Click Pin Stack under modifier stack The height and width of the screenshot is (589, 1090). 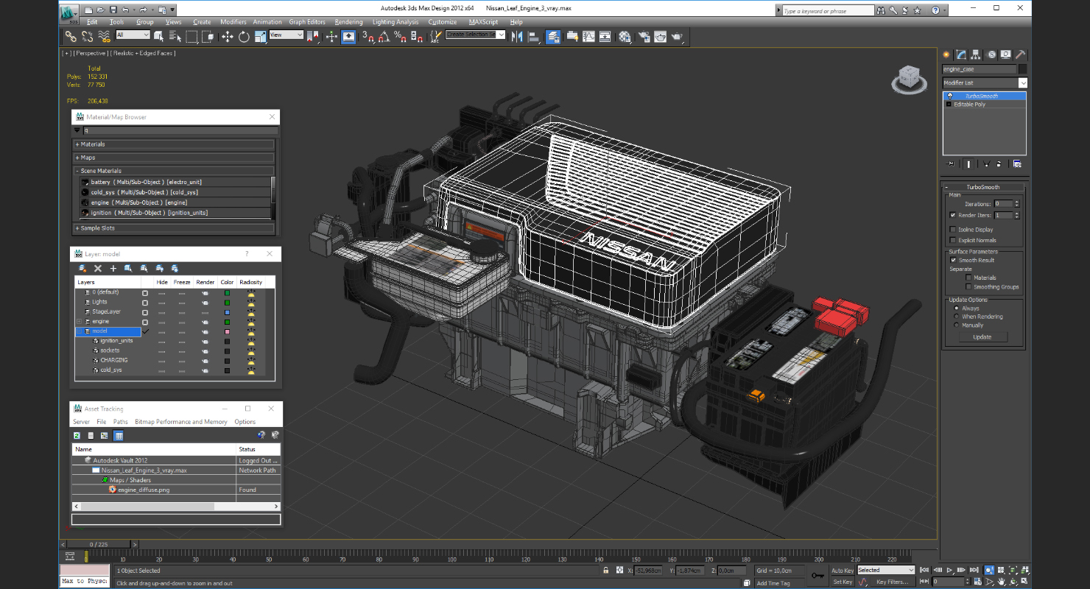point(951,163)
